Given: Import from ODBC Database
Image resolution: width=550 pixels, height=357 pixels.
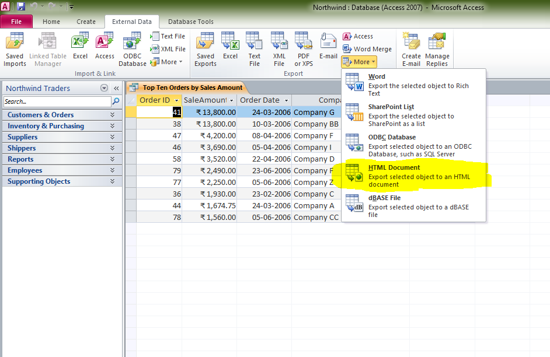Looking at the screenshot, I should coord(132,49).
